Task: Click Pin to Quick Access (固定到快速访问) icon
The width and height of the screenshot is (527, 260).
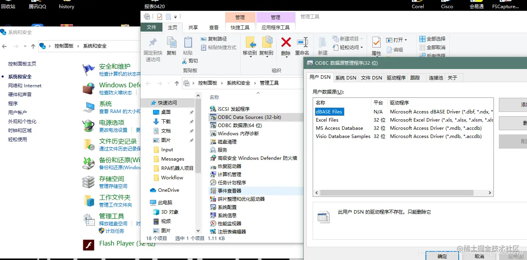Action: (x=153, y=42)
